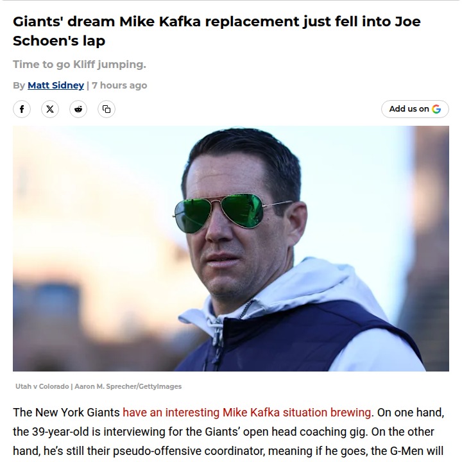
Task: Share the article on Reddit
Action: (x=78, y=109)
